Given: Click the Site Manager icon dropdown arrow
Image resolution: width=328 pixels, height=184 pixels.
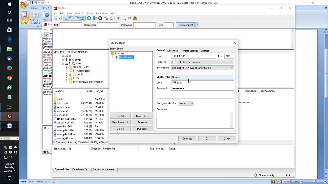Looking at the screenshot, I should (x=59, y=18).
